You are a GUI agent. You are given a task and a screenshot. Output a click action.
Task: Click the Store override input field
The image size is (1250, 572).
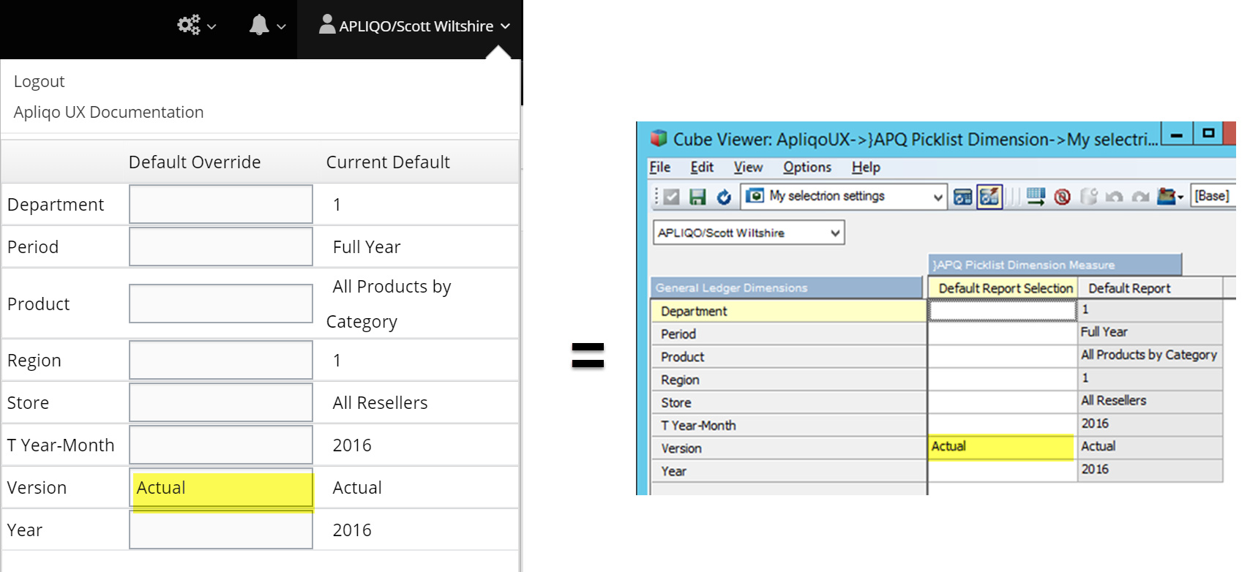pos(221,402)
